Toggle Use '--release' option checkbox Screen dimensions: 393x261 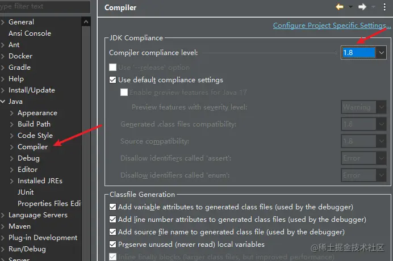[113, 67]
